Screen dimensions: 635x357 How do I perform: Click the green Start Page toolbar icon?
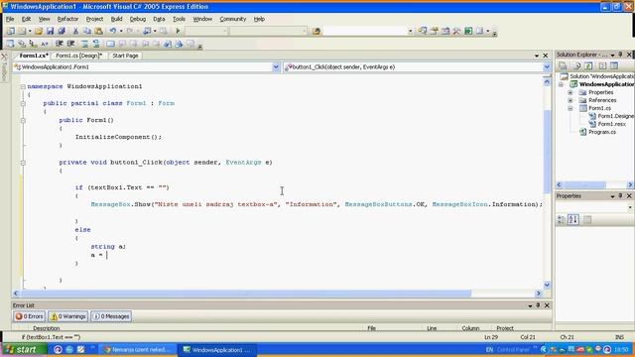tap(468, 31)
